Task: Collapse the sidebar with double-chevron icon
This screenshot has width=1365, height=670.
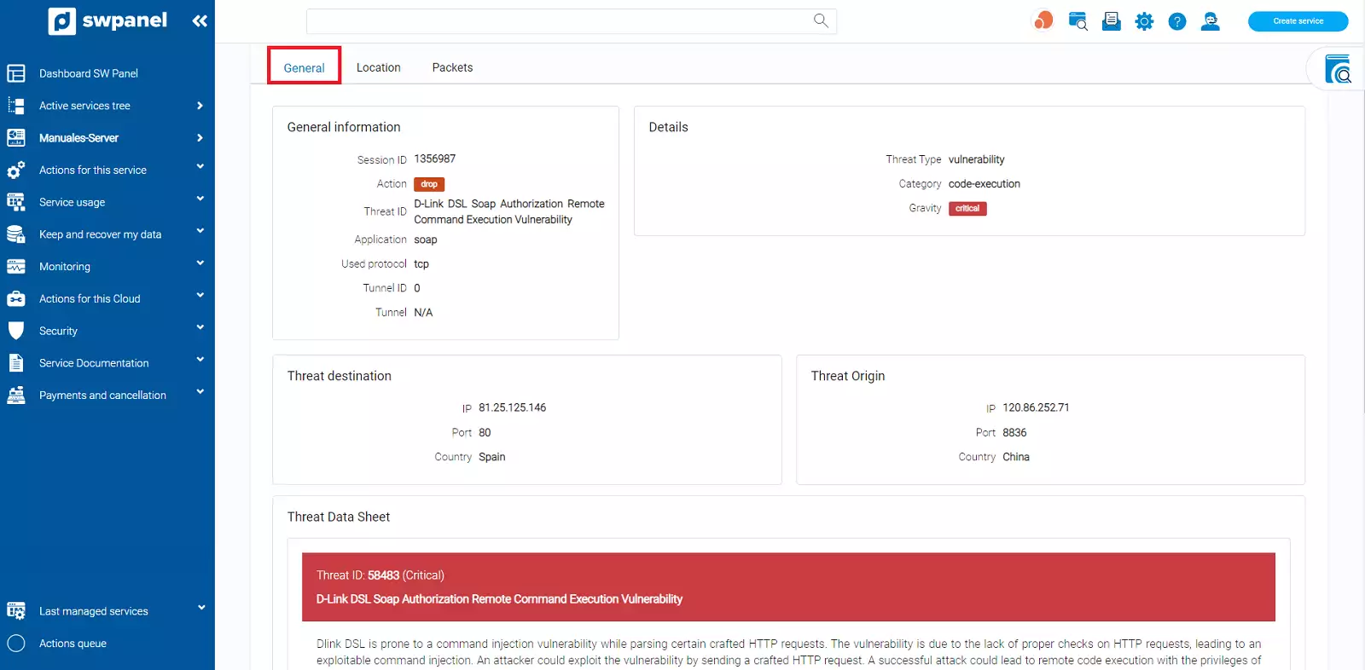Action: [200, 21]
